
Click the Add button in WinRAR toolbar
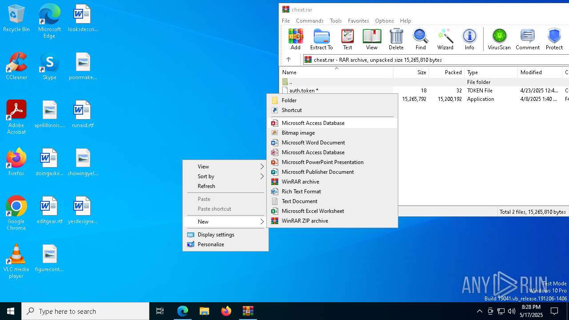pos(296,40)
